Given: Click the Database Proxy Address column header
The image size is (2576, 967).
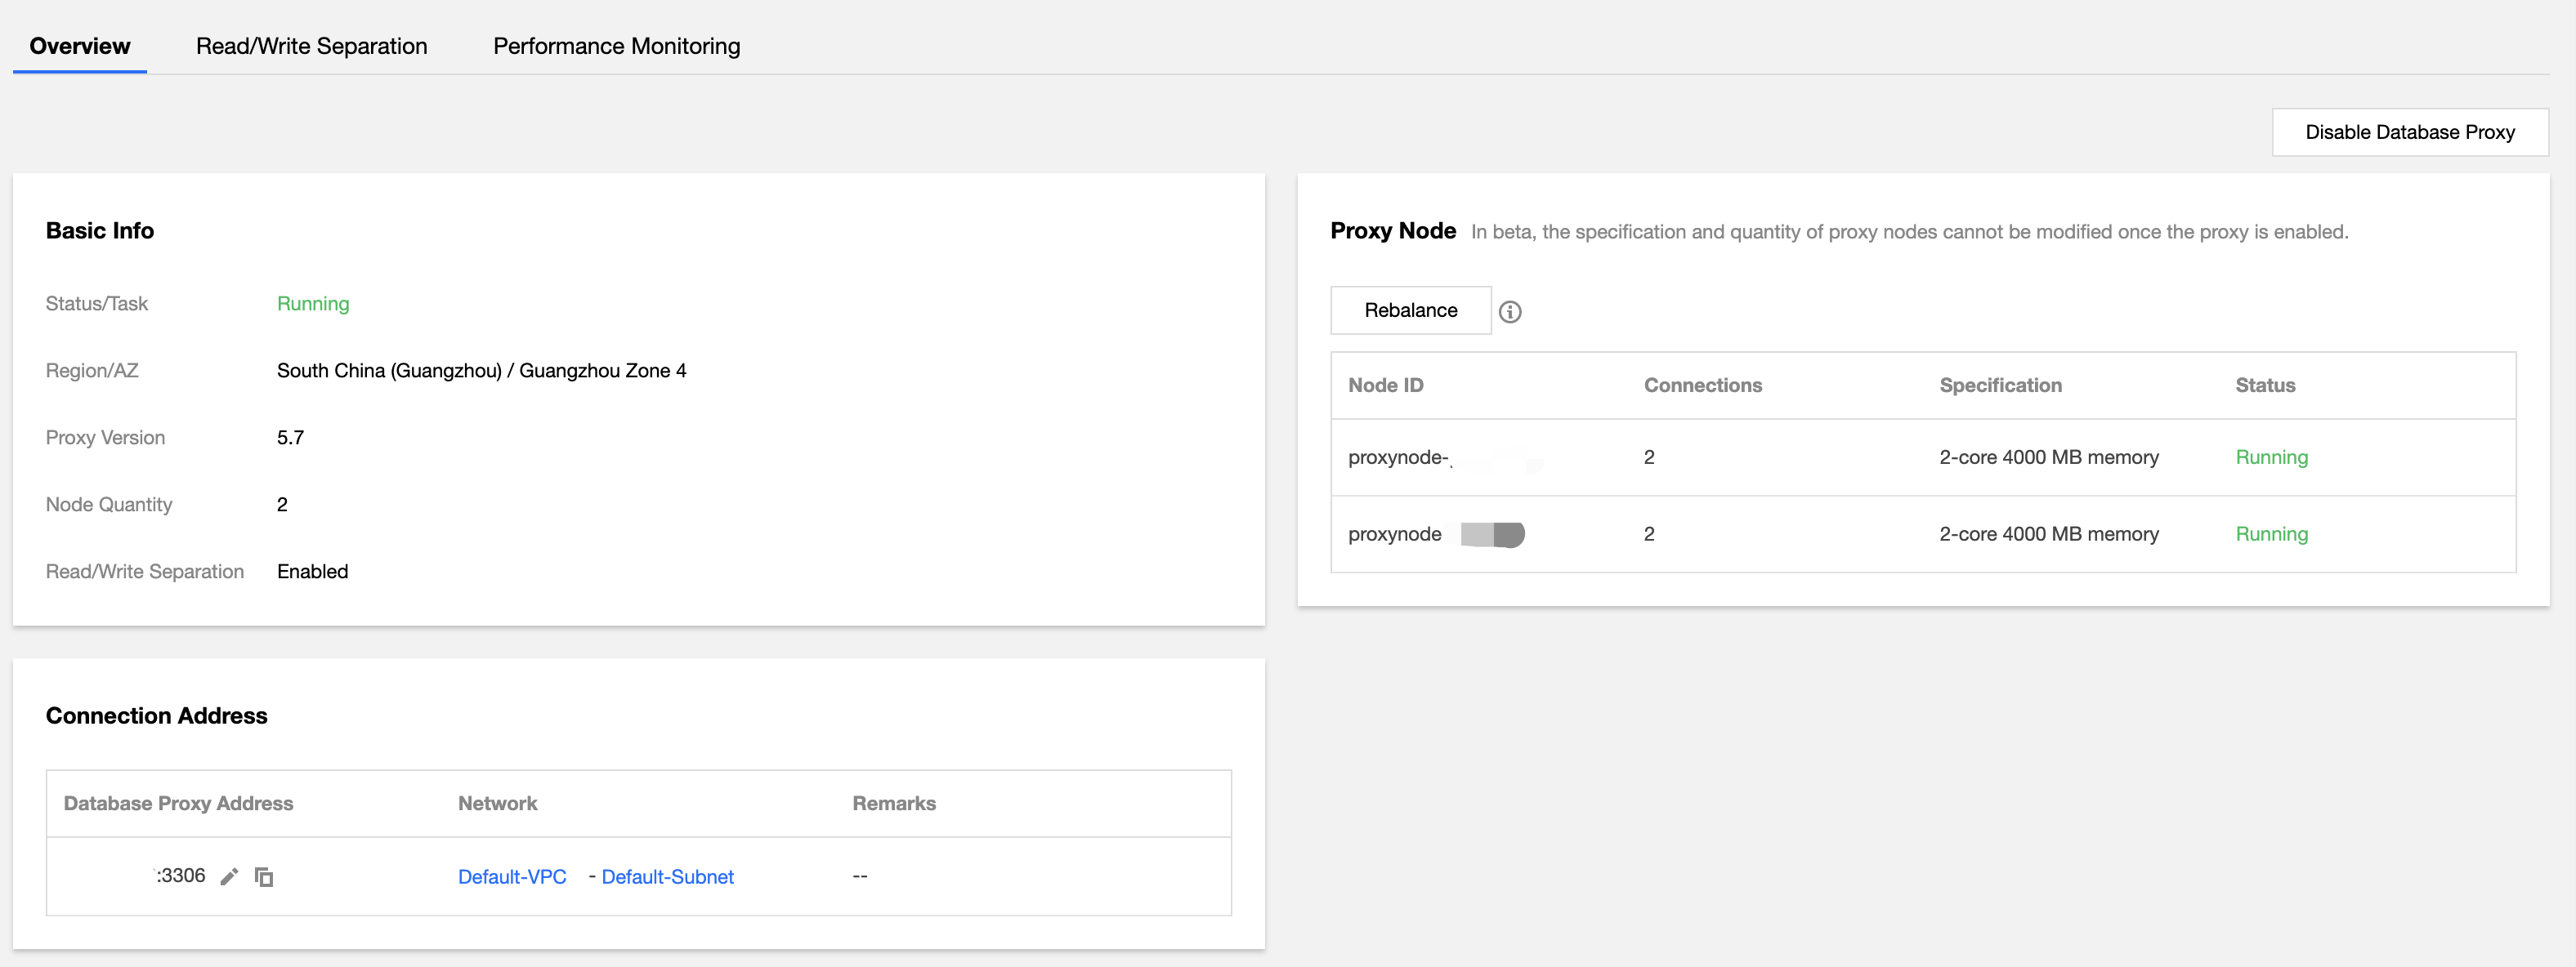Looking at the screenshot, I should [x=178, y=803].
